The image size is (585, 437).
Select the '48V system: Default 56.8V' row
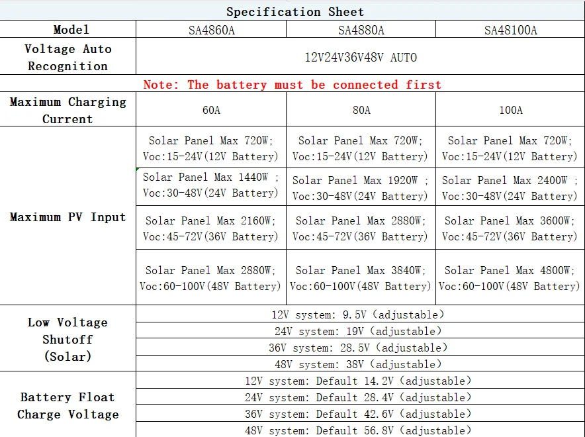click(361, 430)
